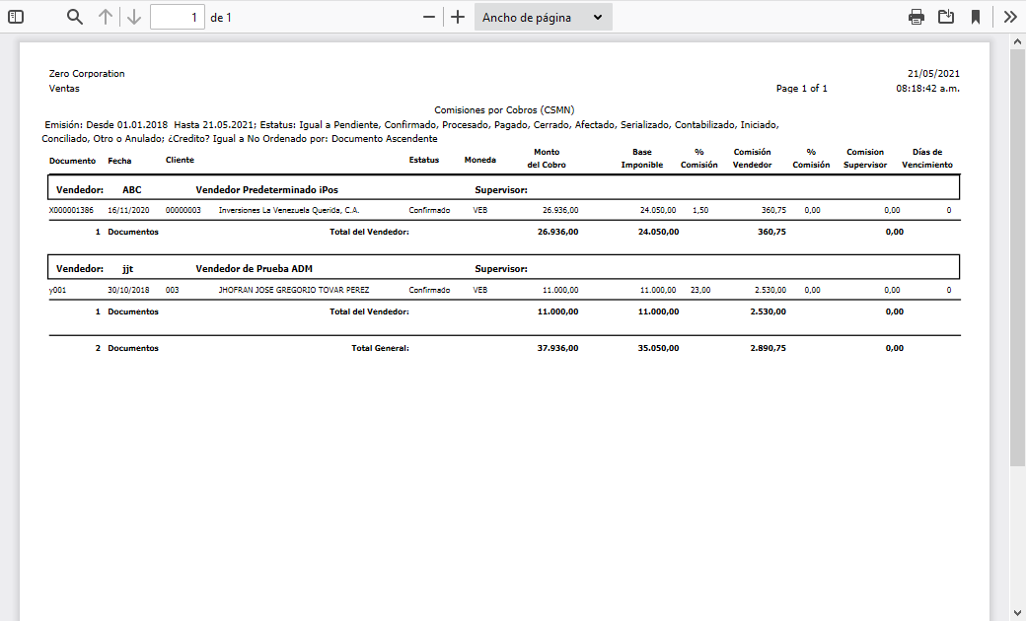Click the scrollbar's top arrow
The height and width of the screenshot is (621, 1026).
point(1016,41)
